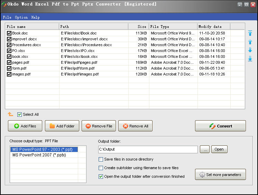Uncheck the images.pdf checkbox
258x195 pixels.
pos(9,74)
